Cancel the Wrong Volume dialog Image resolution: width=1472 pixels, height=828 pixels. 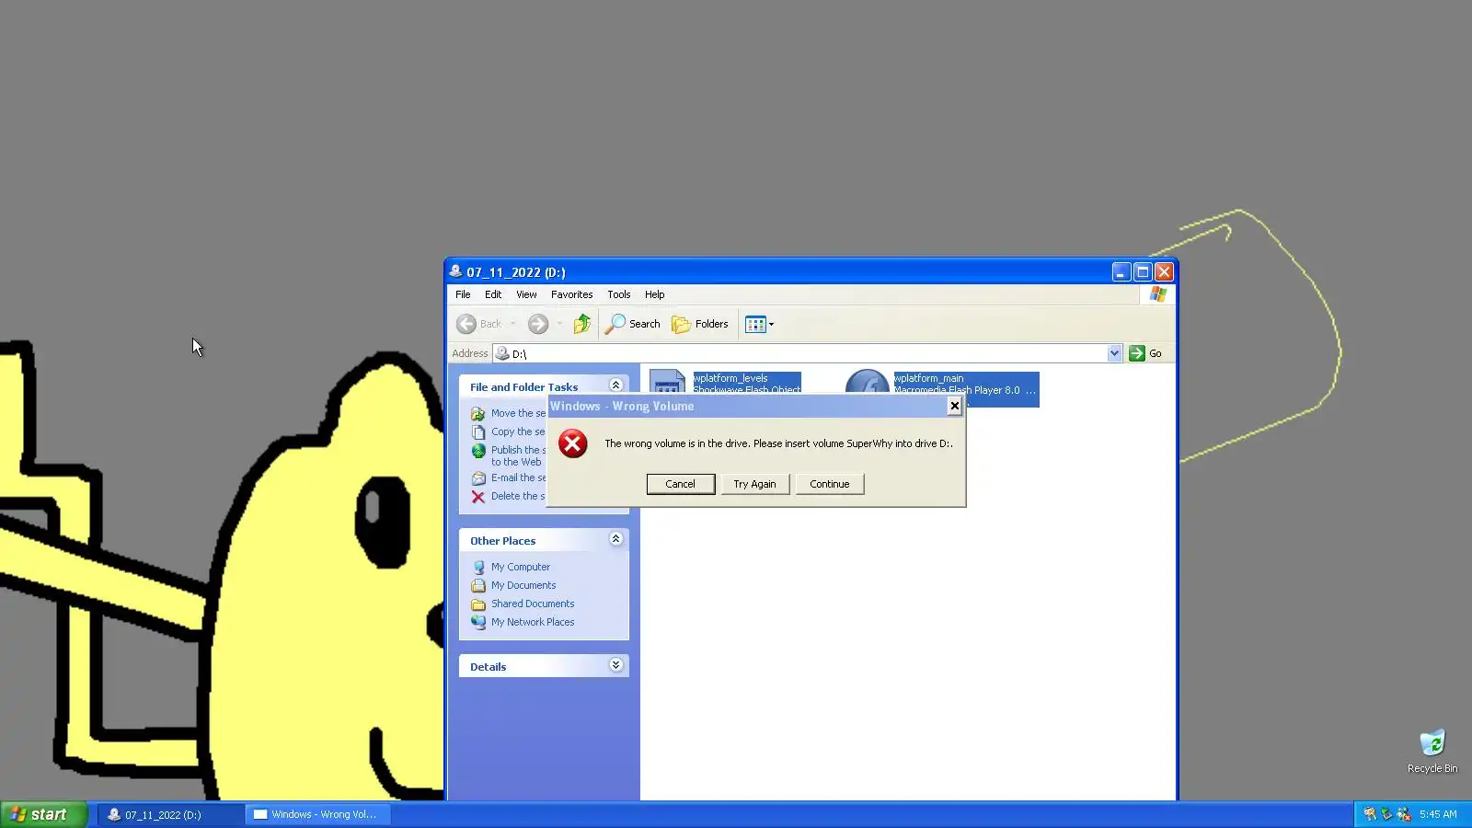(680, 484)
